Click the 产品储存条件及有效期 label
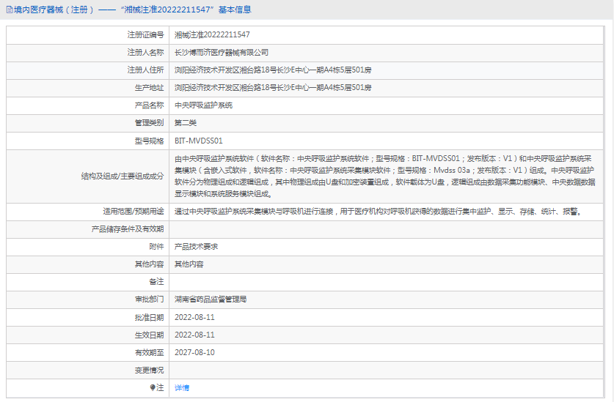The height and width of the screenshot is (402, 614). click(127, 229)
